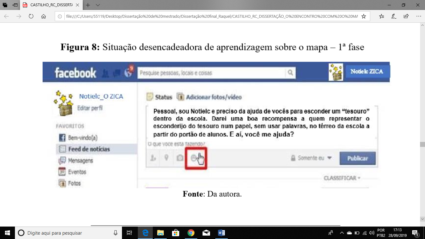
Task: Click the page info icon in address bar
Action: click(60, 16)
